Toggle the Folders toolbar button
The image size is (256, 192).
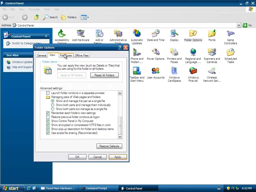(68, 17)
